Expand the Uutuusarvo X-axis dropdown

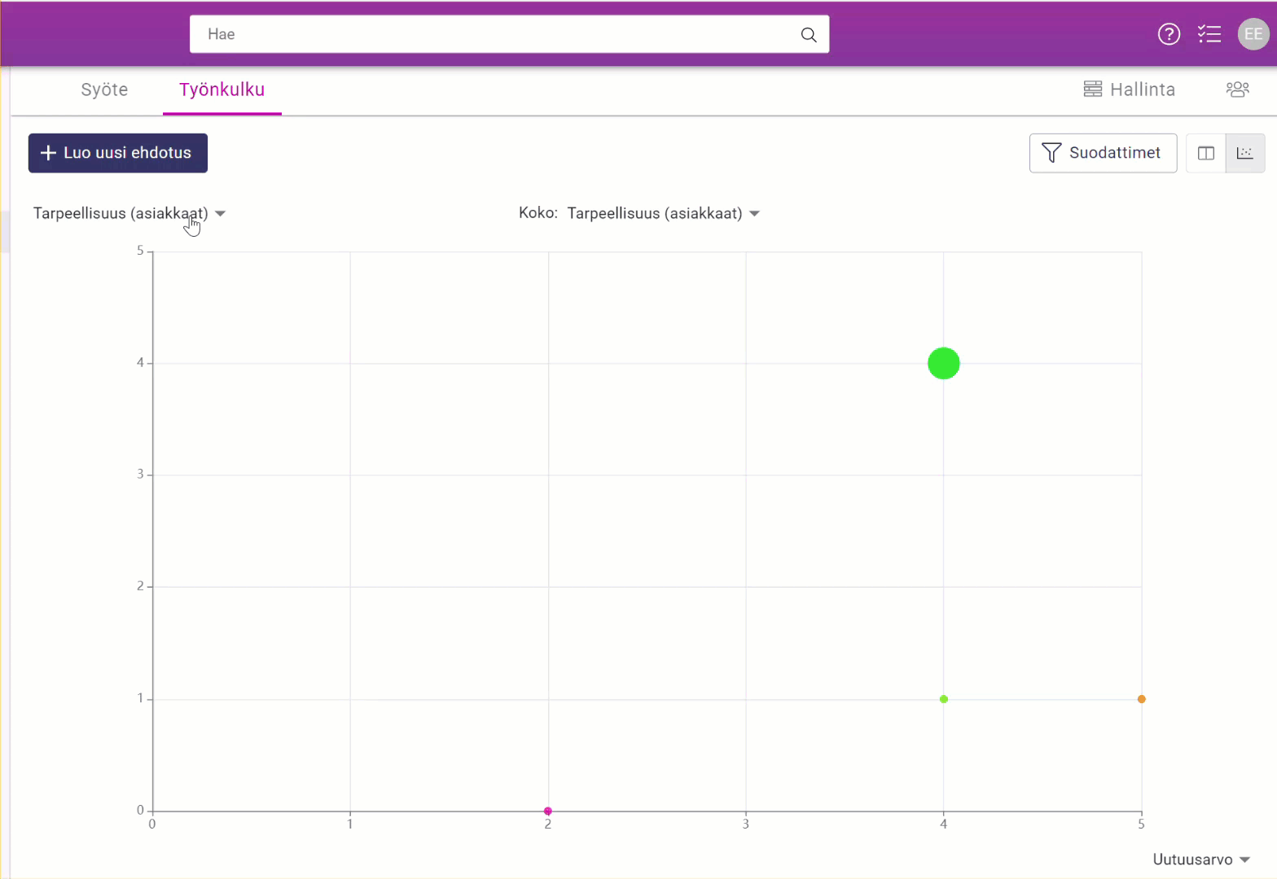coord(1201,859)
